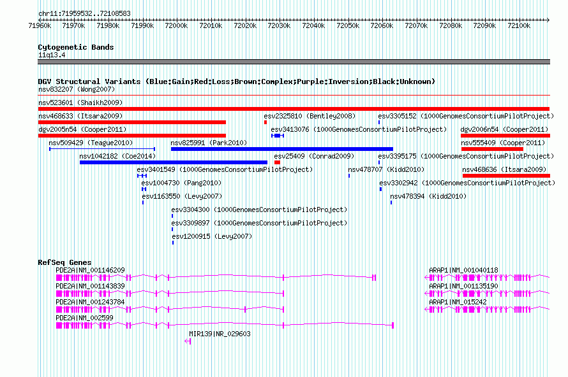Select ARAP1|NM_015242 transcript label
568x377 pixels.
(458, 302)
